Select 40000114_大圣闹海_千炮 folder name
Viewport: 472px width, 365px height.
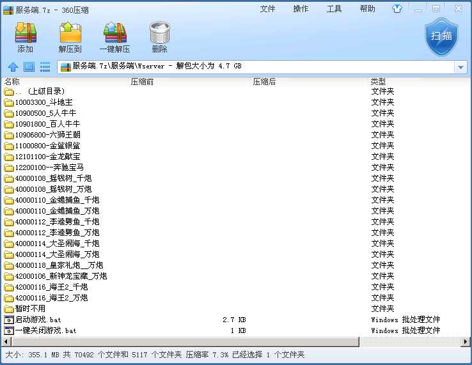57,244
